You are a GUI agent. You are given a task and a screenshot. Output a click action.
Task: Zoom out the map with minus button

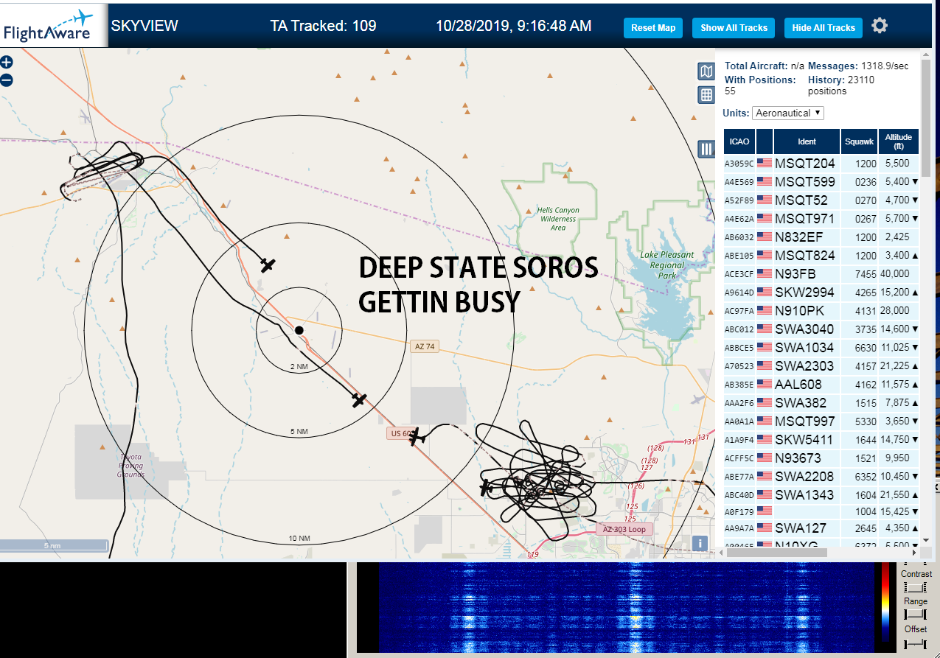pyautogui.click(x=7, y=80)
